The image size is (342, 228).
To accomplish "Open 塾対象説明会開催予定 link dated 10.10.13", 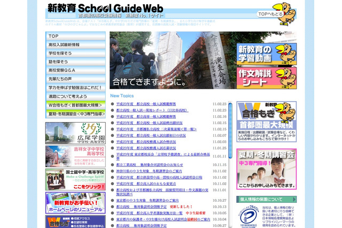I will 141,207.
